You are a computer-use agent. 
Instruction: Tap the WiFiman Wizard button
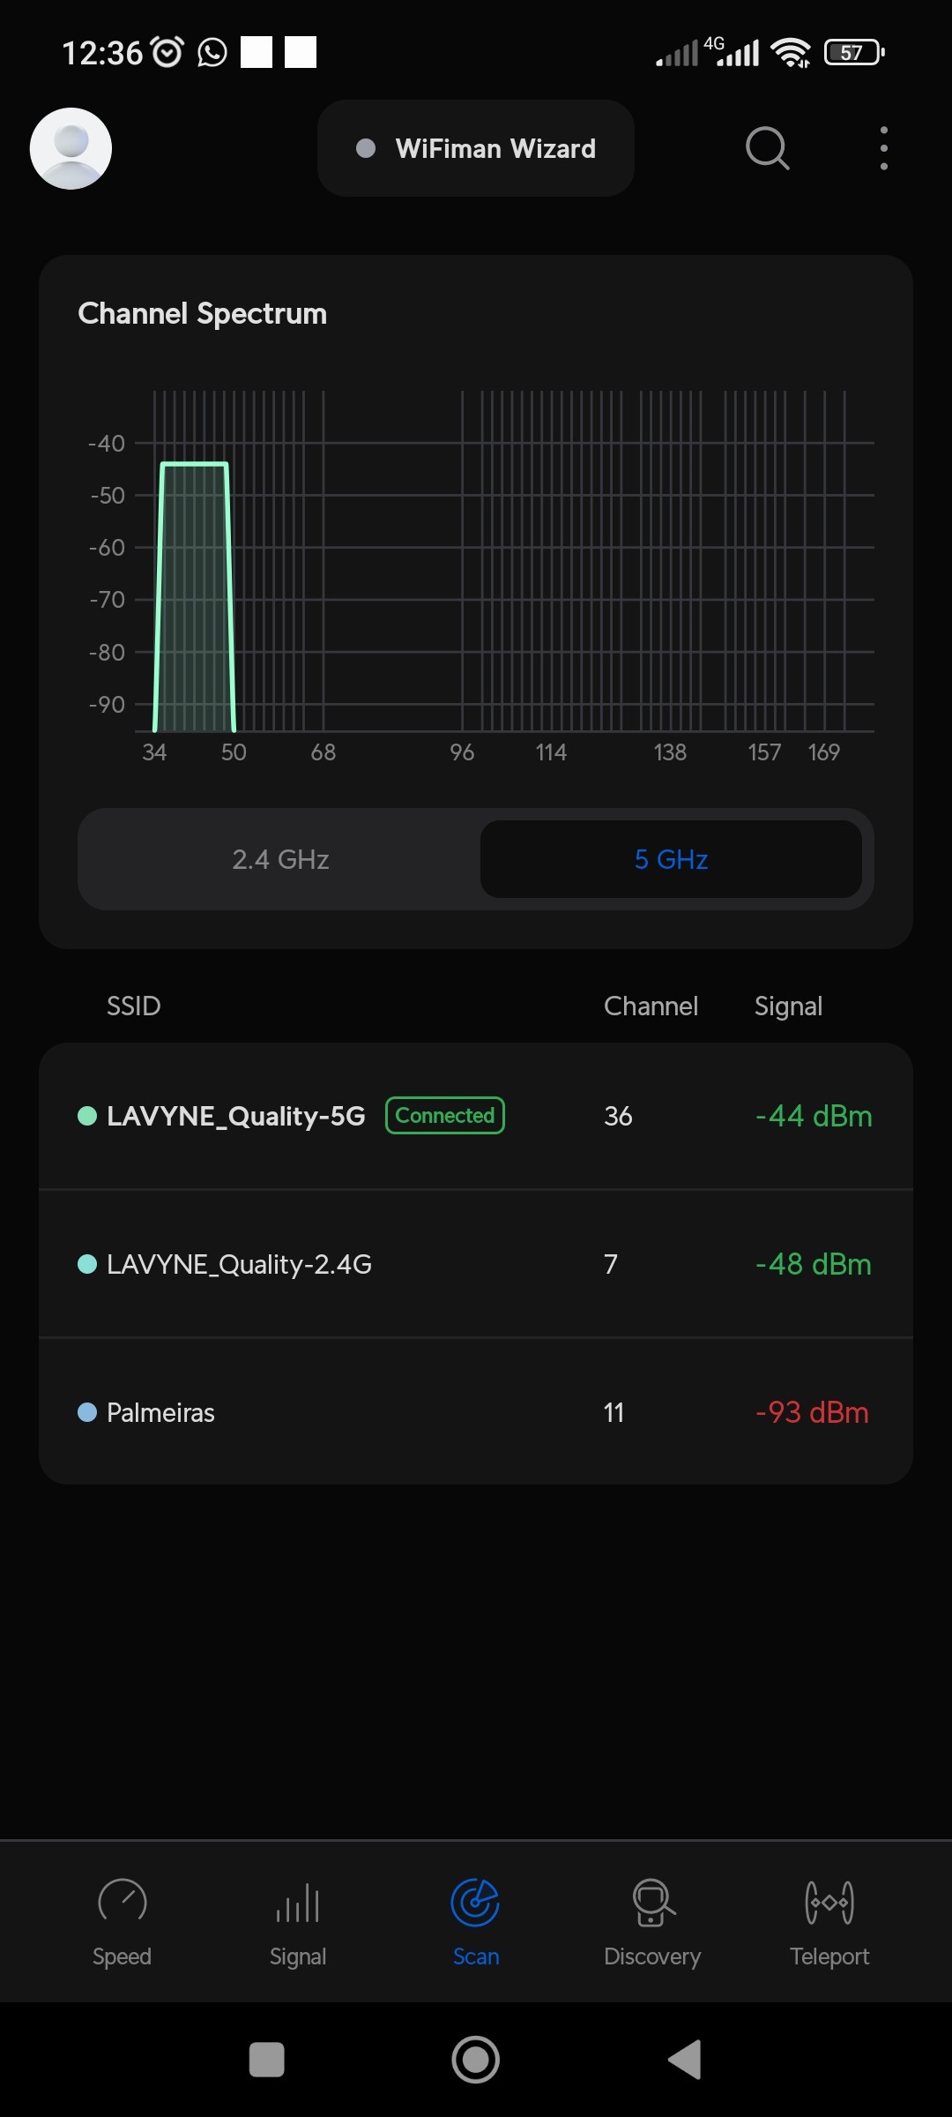point(476,148)
